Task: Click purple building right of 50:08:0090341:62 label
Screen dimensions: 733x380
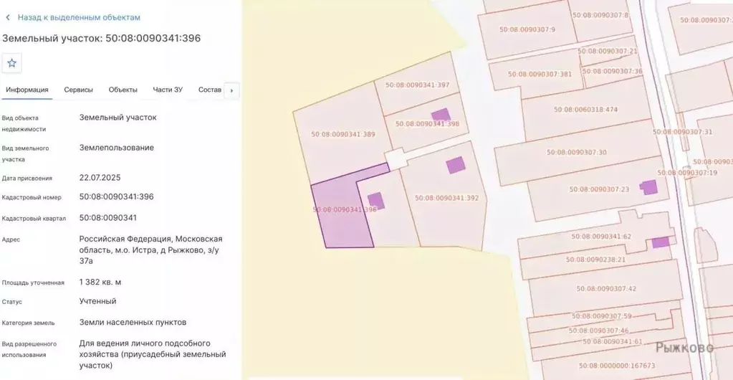Action: (661, 242)
